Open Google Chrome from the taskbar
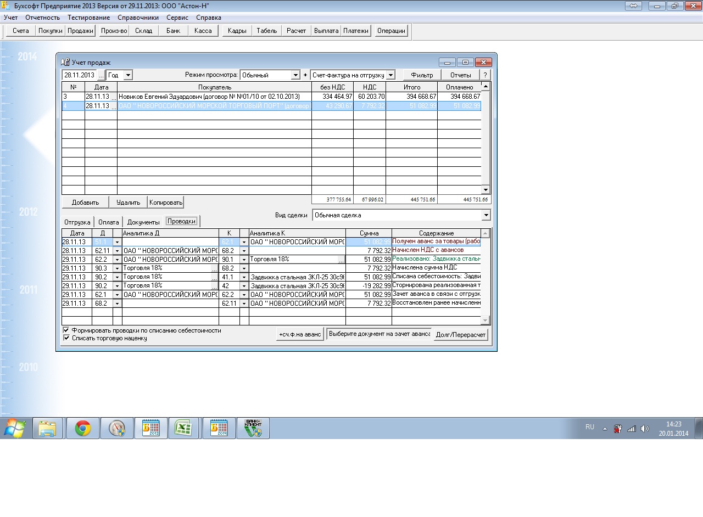 (83, 428)
